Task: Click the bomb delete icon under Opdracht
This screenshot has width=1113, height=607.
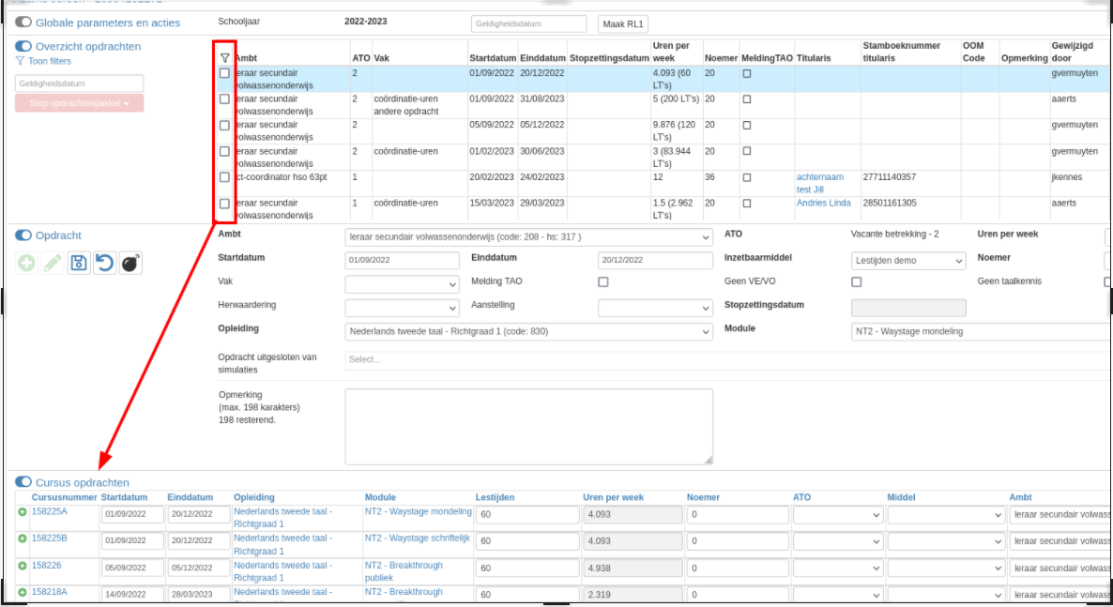Action: point(130,264)
